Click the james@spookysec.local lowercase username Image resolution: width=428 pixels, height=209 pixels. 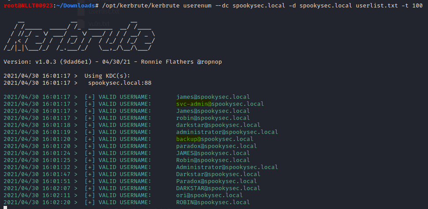213,97
